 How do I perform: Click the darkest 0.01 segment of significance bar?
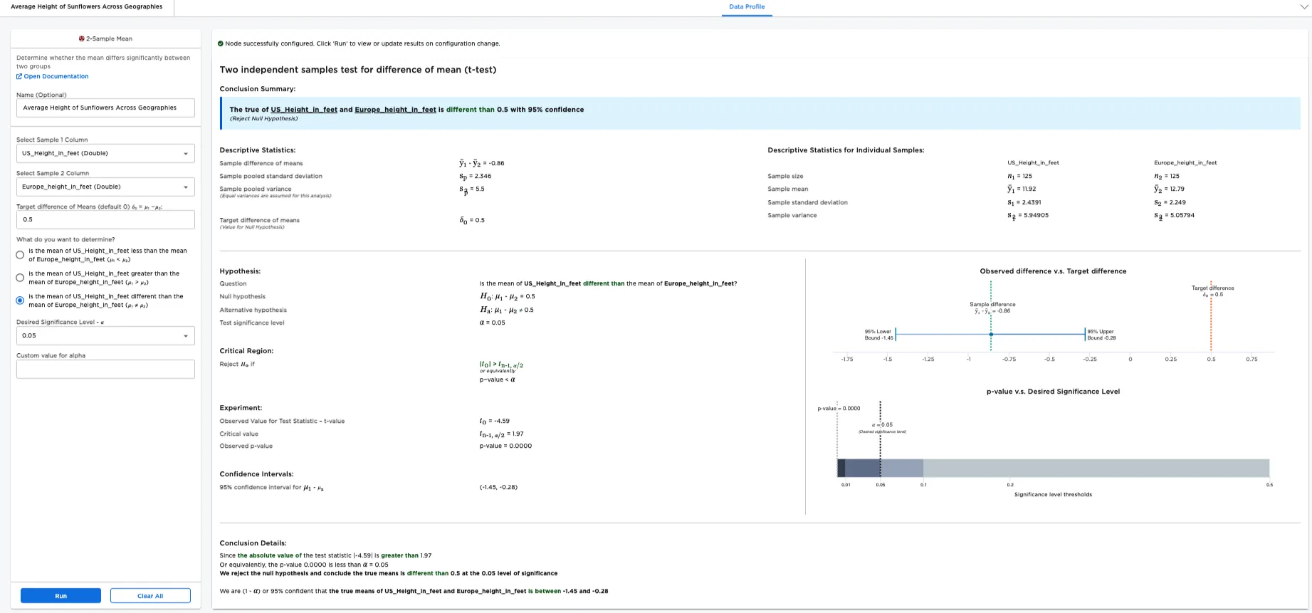(x=841, y=468)
